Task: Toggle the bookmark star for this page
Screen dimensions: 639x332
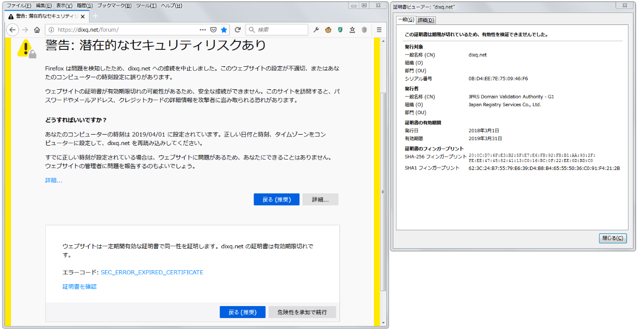Action: point(224,30)
